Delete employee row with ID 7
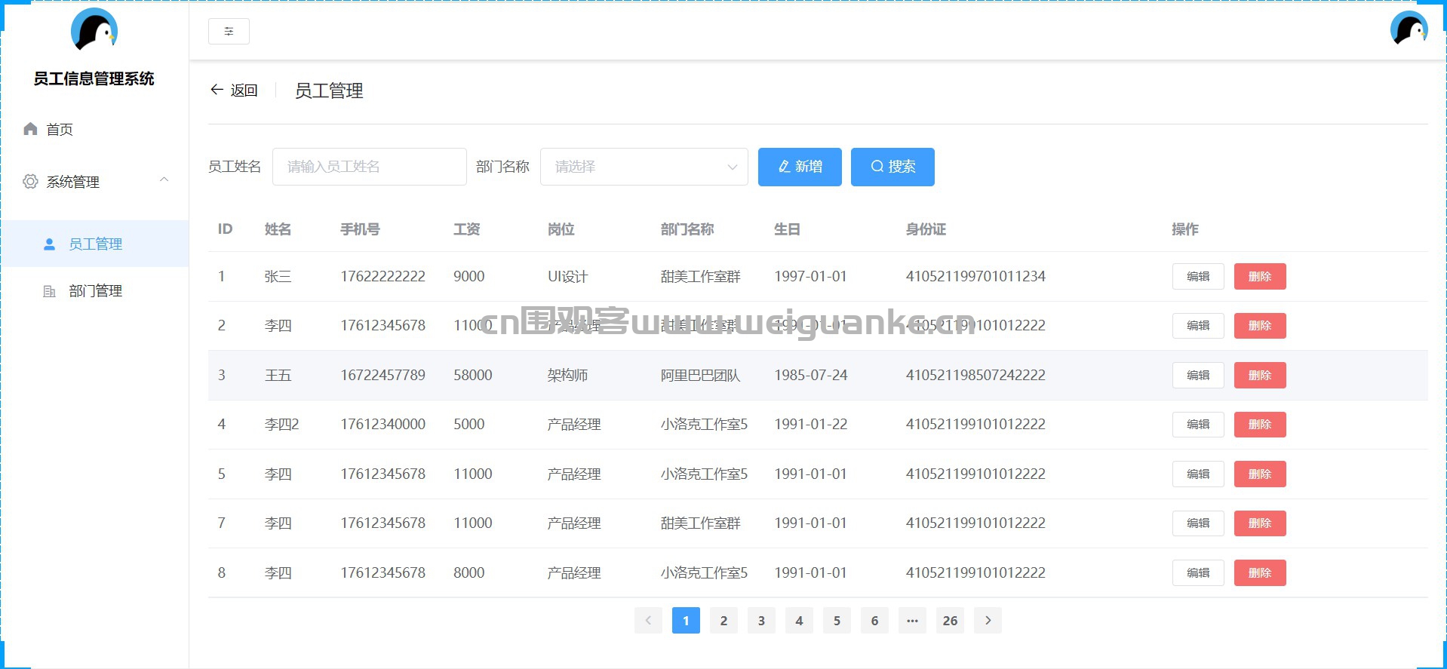 click(x=1260, y=523)
